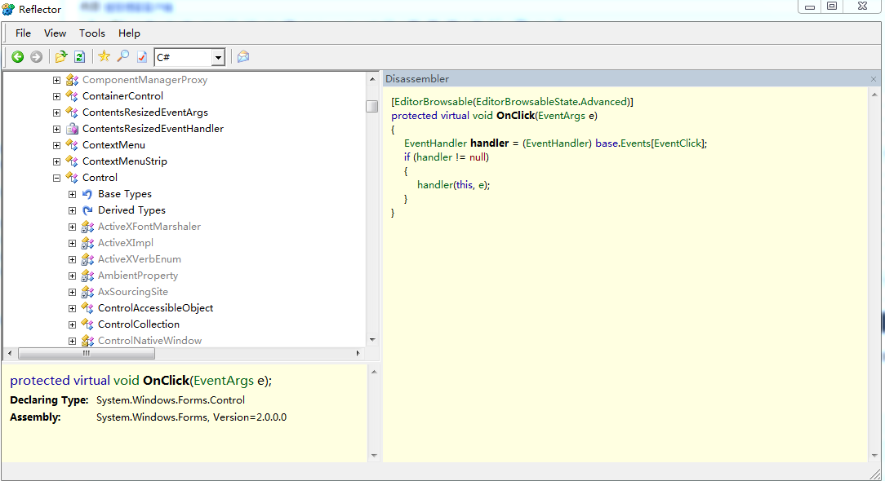Expand the ContextMenu node
Screen dimensions: 885x481
pos(56,145)
